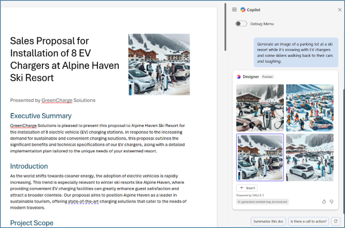Image resolution: width=345 pixels, height=228 pixels.
Task: Click the Copilot logo icon
Action: click(x=242, y=10)
